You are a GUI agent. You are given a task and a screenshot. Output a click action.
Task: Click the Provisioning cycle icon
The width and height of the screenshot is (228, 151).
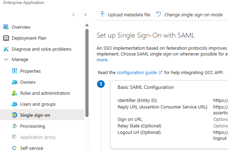point(14,126)
